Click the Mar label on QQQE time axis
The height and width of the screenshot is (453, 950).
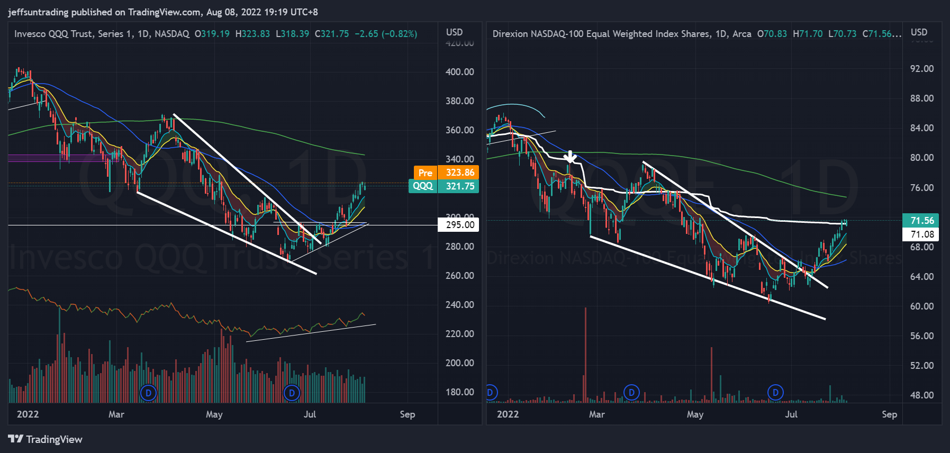point(597,414)
